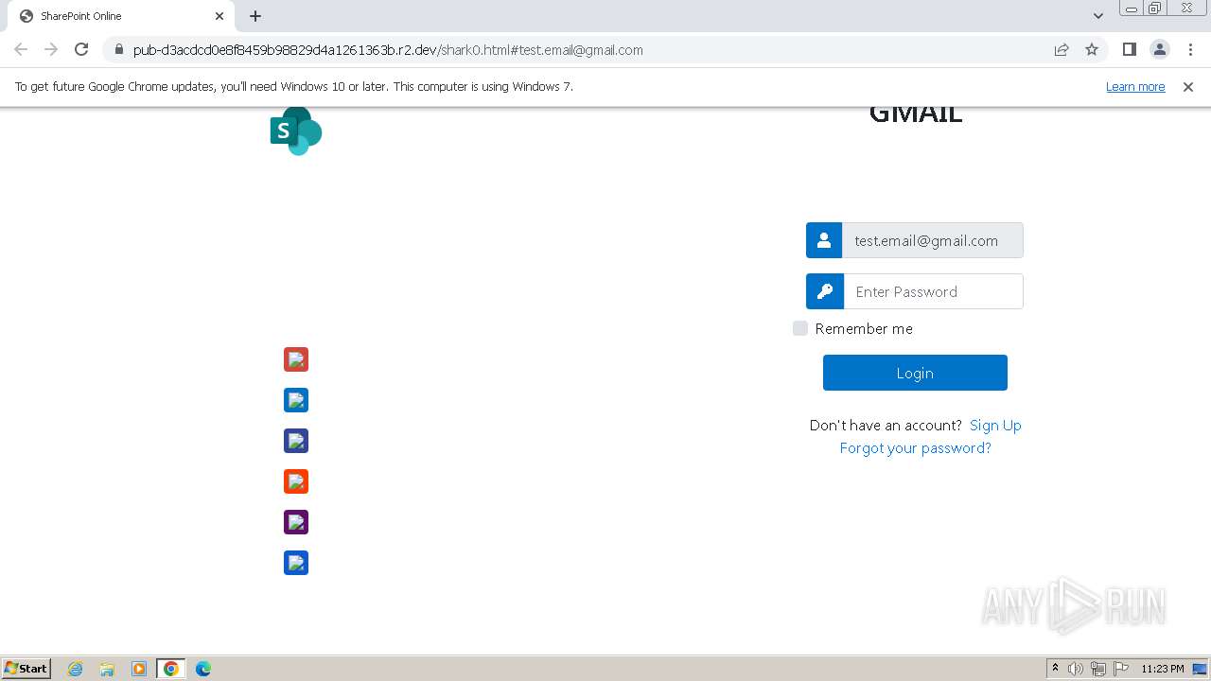Expand the tab search dropdown arrow
This screenshot has width=1211, height=681.
1097,16
